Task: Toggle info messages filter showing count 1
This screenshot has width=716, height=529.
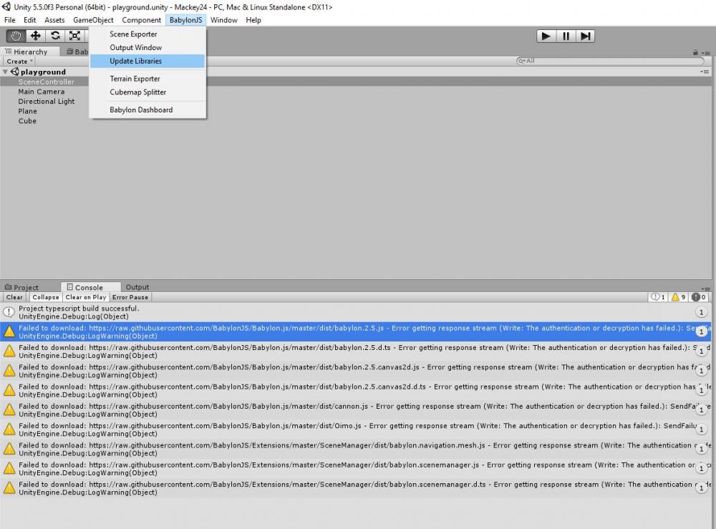Action: click(x=658, y=297)
